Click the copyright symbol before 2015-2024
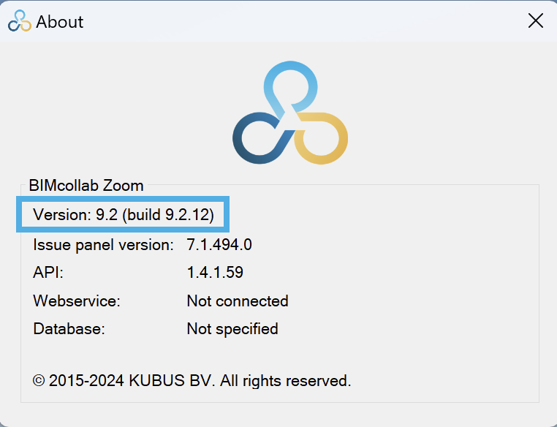Image resolution: width=557 pixels, height=427 pixels. [39, 381]
